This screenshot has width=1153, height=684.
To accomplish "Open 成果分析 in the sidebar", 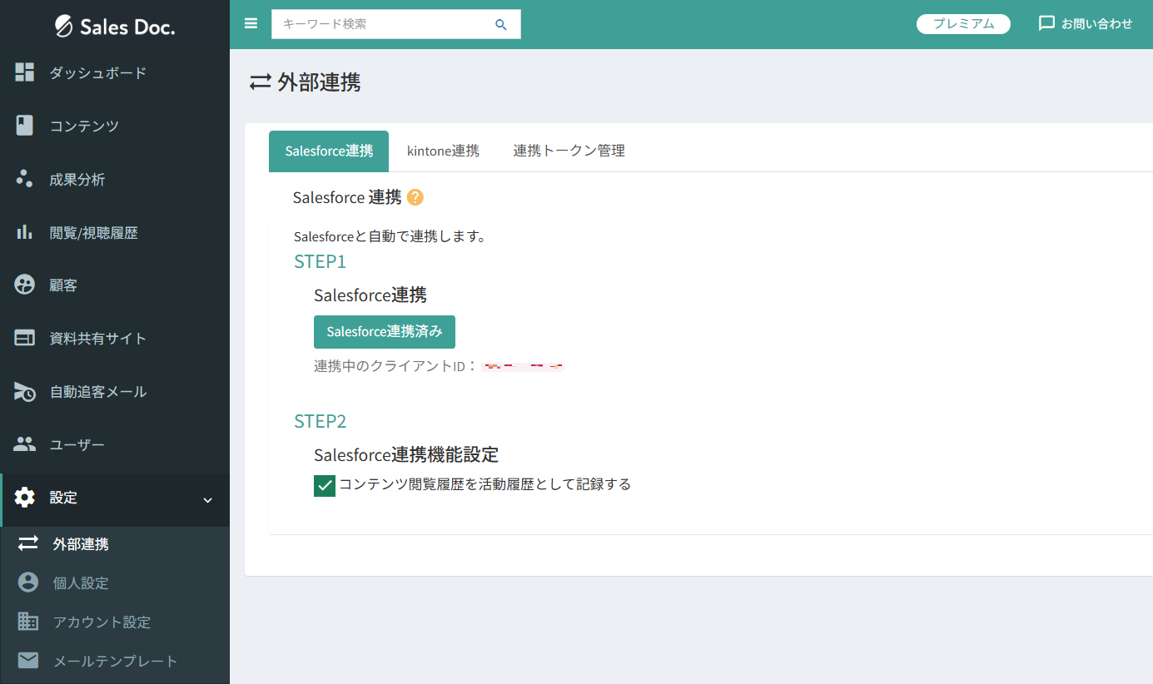I will click(77, 180).
